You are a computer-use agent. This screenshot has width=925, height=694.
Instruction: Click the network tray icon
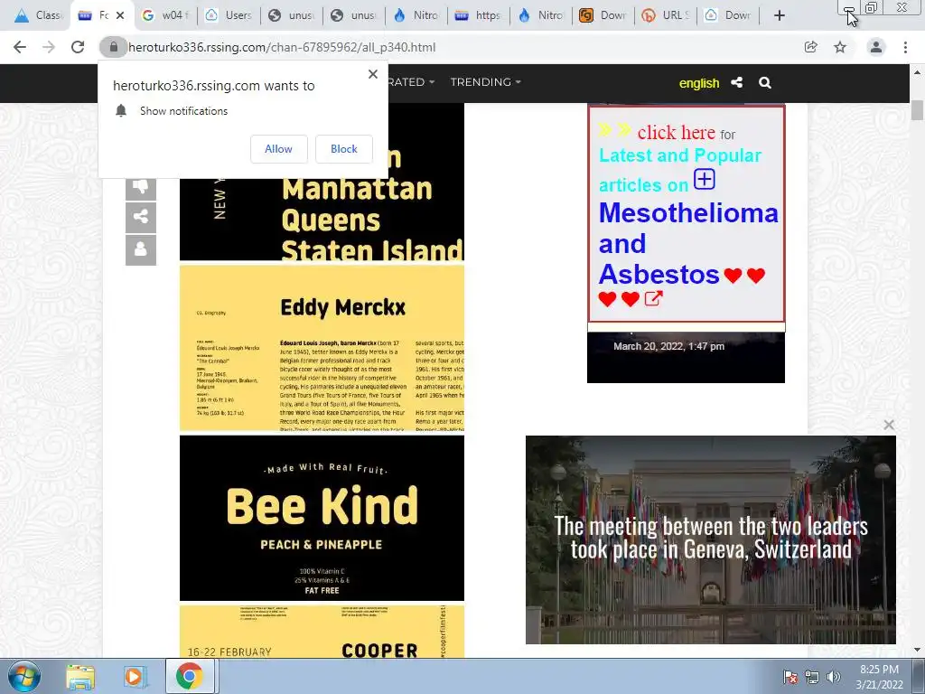point(812,677)
